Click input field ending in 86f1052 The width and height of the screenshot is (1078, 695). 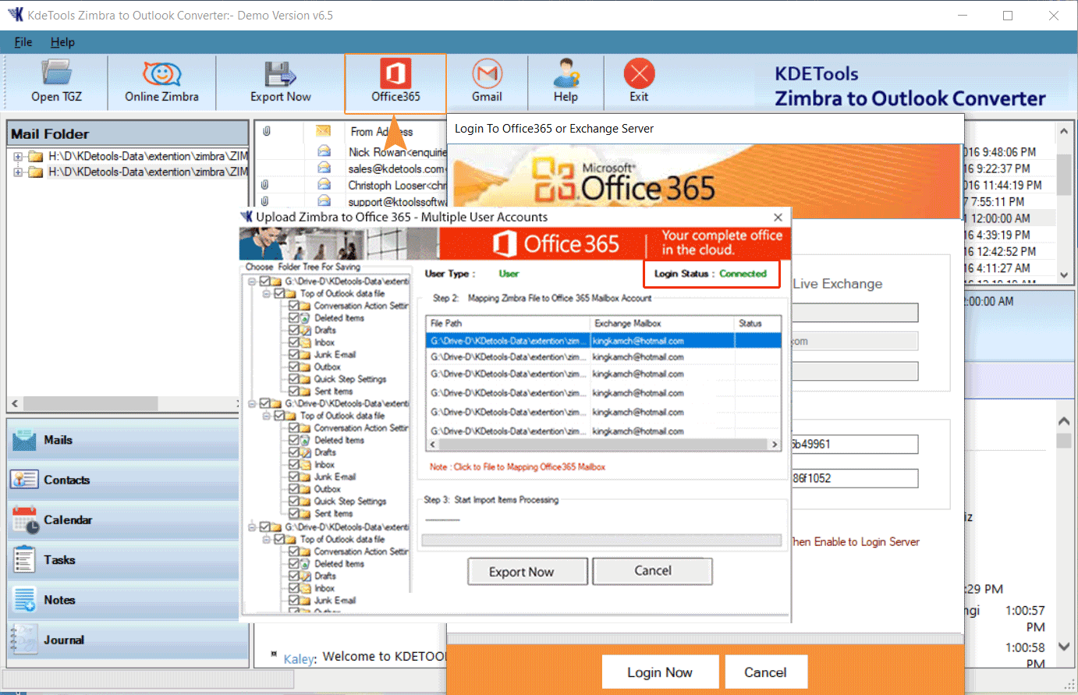coord(854,478)
